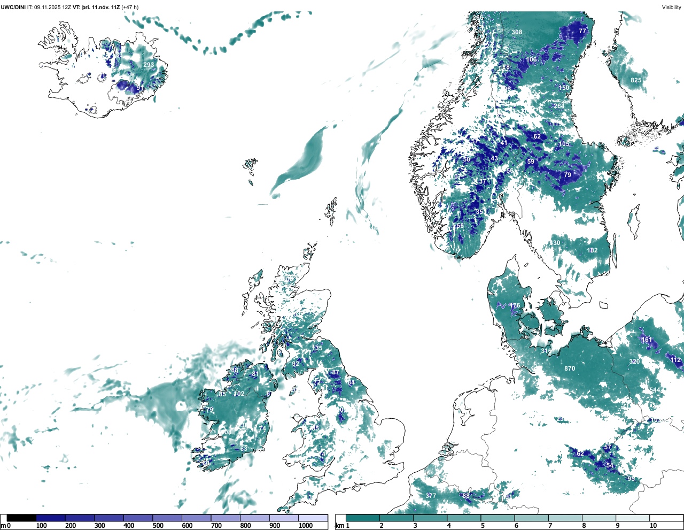Click the '106' value in northern Sweden

pyautogui.click(x=531, y=59)
